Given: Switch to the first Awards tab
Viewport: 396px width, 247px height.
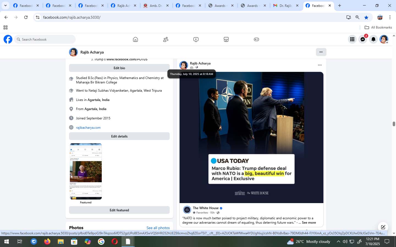Looking at the screenshot, I should click(x=221, y=5).
